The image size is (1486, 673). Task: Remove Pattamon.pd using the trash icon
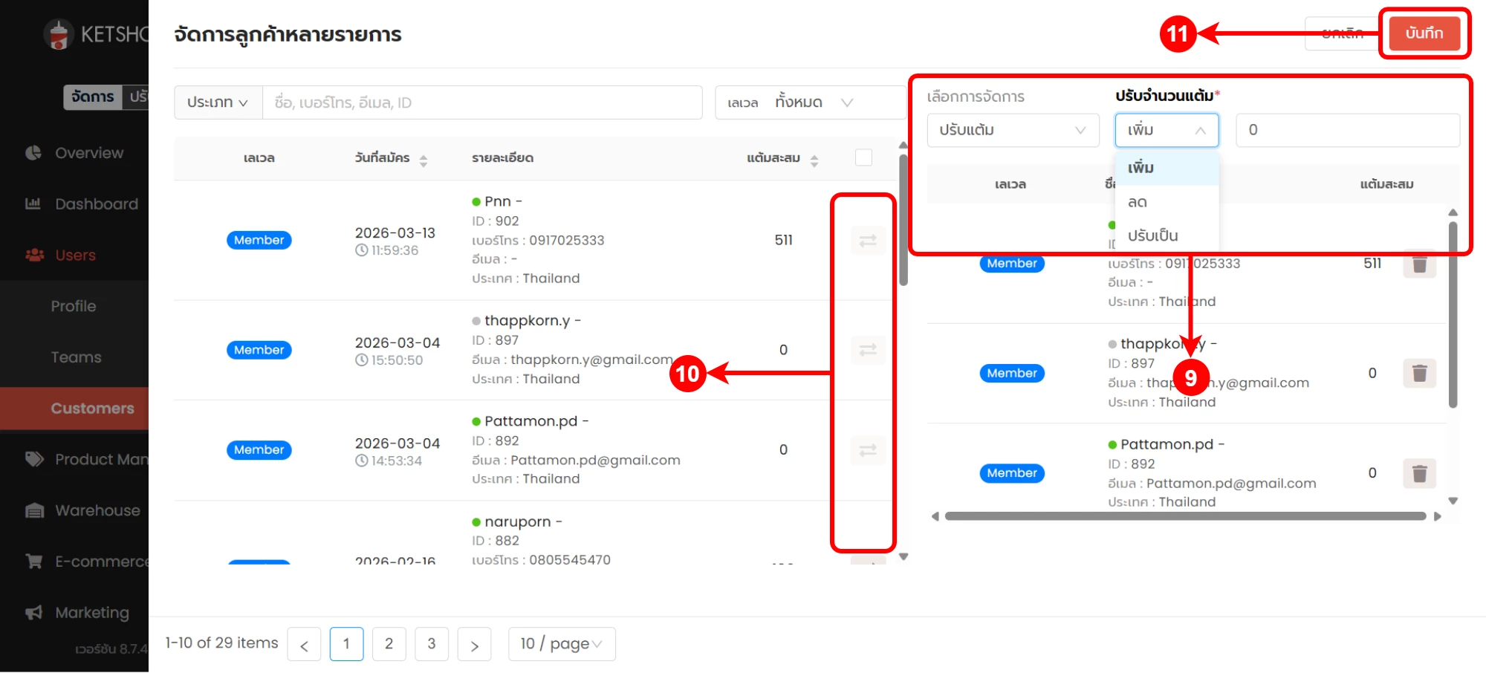[x=1419, y=473]
